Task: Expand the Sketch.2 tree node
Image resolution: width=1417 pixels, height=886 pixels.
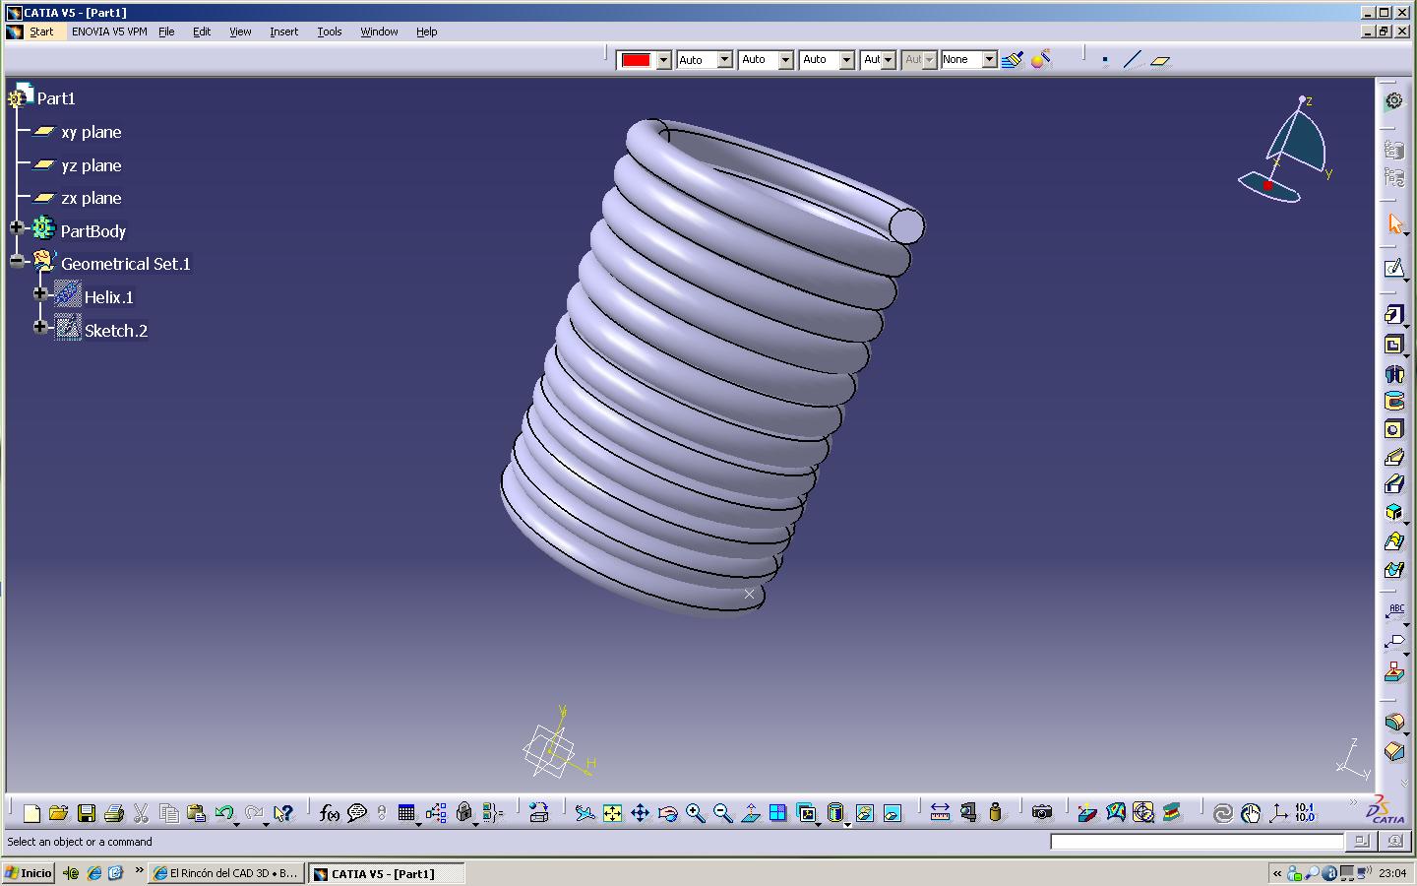Action: pos(40,327)
